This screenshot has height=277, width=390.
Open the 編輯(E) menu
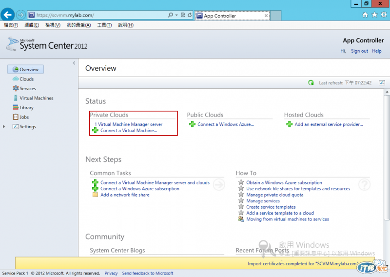[x=32, y=25]
